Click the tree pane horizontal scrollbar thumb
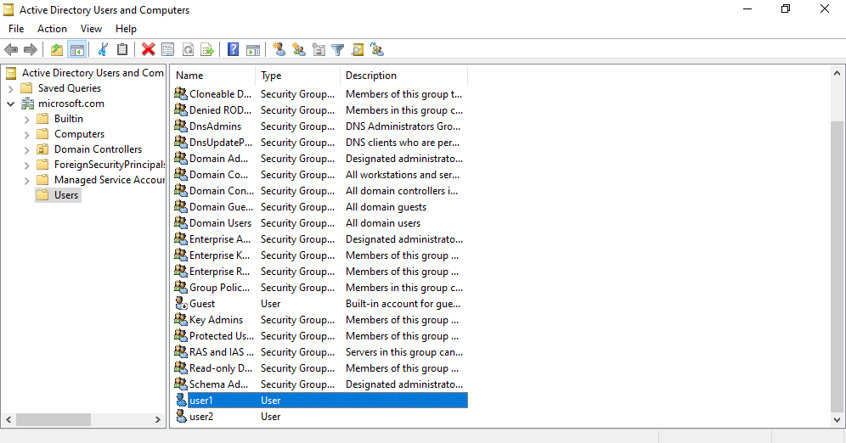The height and width of the screenshot is (443, 846). click(x=53, y=419)
